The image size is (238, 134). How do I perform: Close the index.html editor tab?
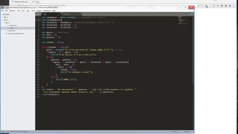pos(79,14)
